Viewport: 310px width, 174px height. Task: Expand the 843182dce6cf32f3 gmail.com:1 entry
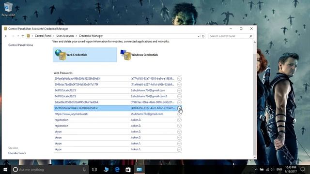(x=179, y=97)
